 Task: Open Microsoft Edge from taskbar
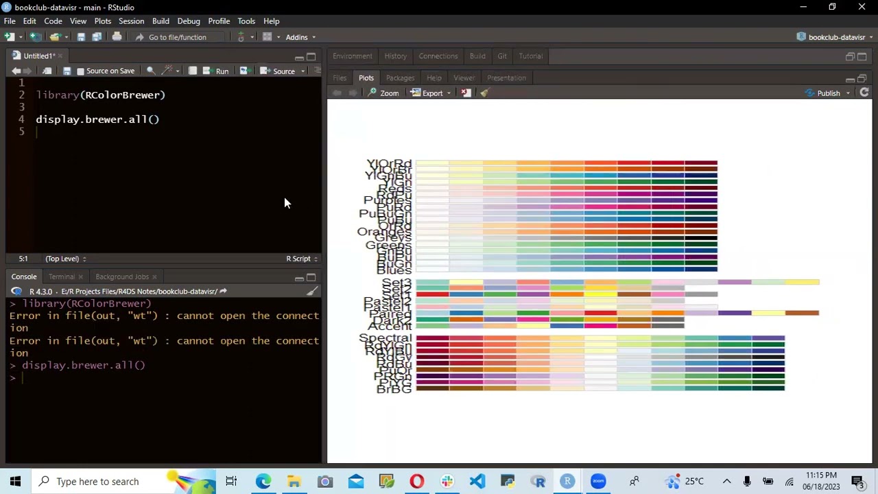pyautogui.click(x=263, y=482)
